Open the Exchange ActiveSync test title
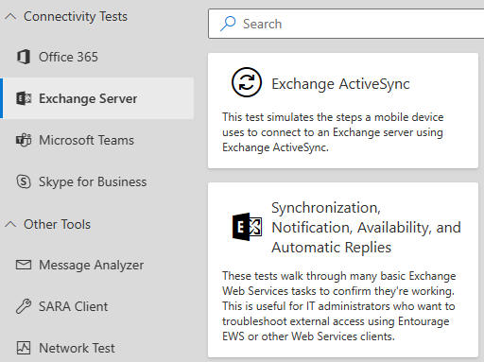This screenshot has height=362, width=484. (x=340, y=84)
